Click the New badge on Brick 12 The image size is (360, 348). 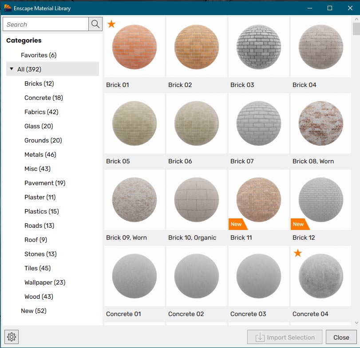[x=299, y=224]
